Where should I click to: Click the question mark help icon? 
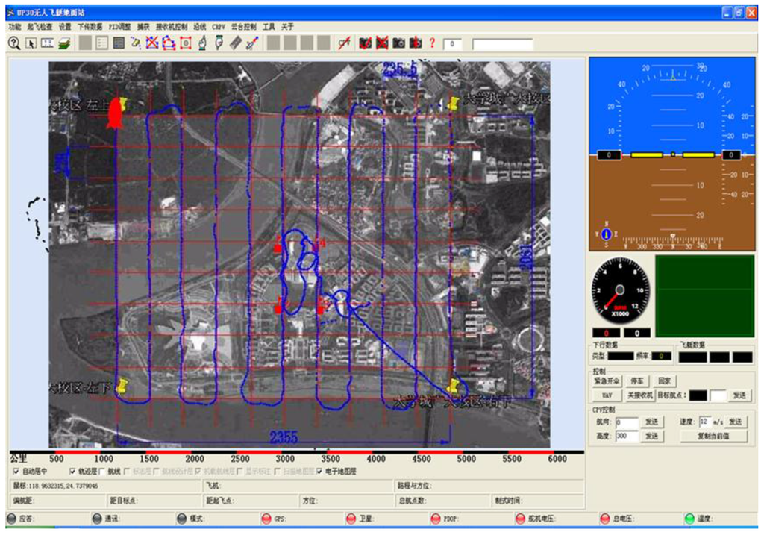tap(431, 43)
